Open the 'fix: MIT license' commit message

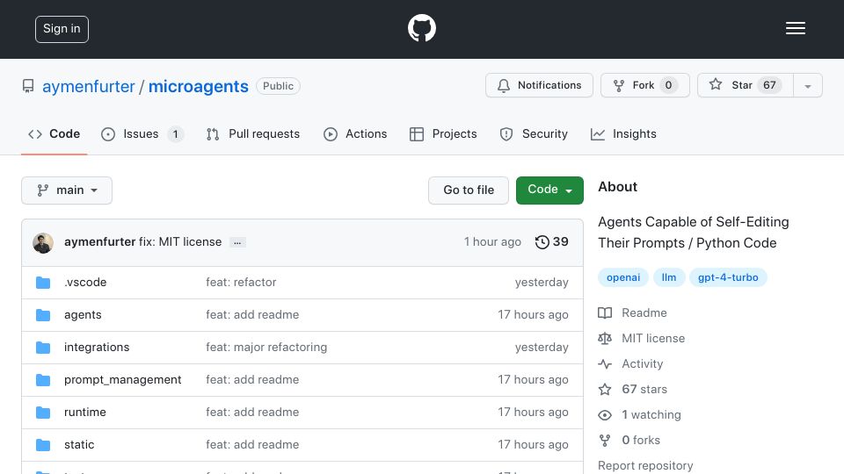[x=180, y=242]
